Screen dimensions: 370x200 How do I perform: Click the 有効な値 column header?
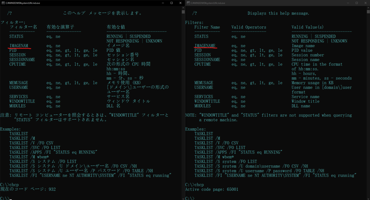(116, 27)
